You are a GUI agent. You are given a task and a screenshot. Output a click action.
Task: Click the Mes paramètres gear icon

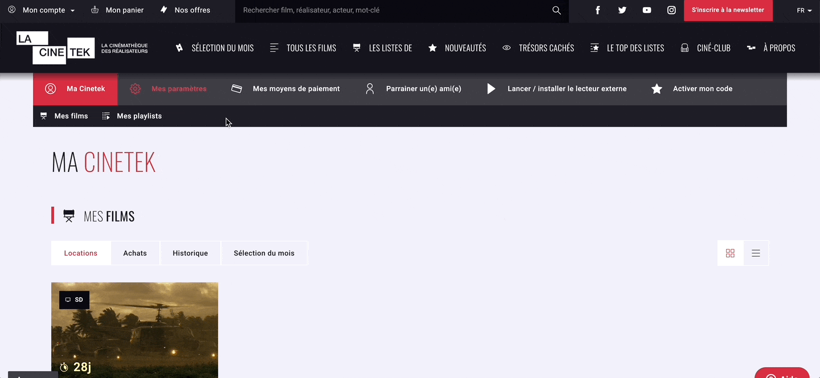point(135,89)
